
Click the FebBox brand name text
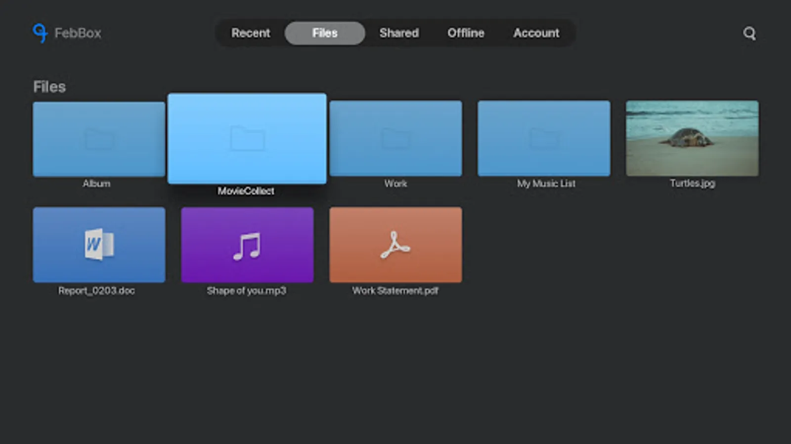point(78,33)
